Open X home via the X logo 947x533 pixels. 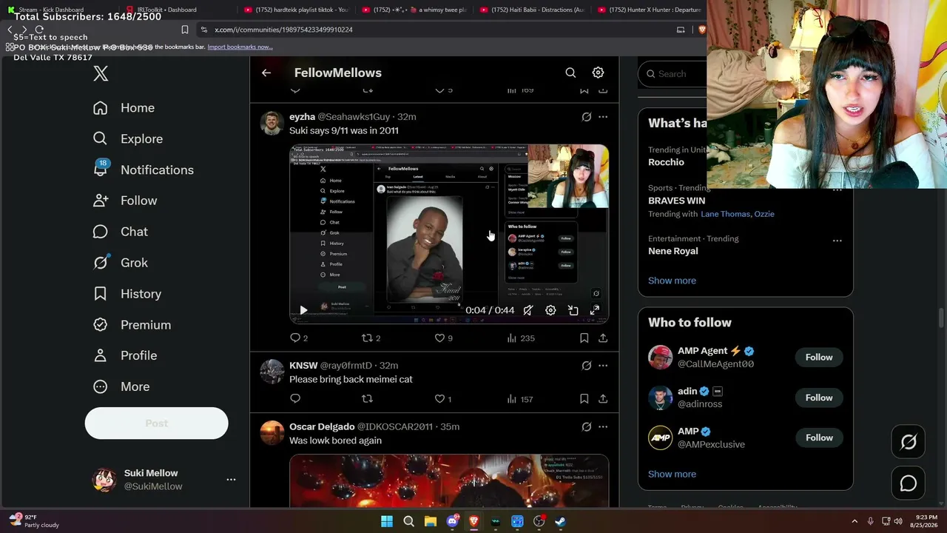click(101, 73)
